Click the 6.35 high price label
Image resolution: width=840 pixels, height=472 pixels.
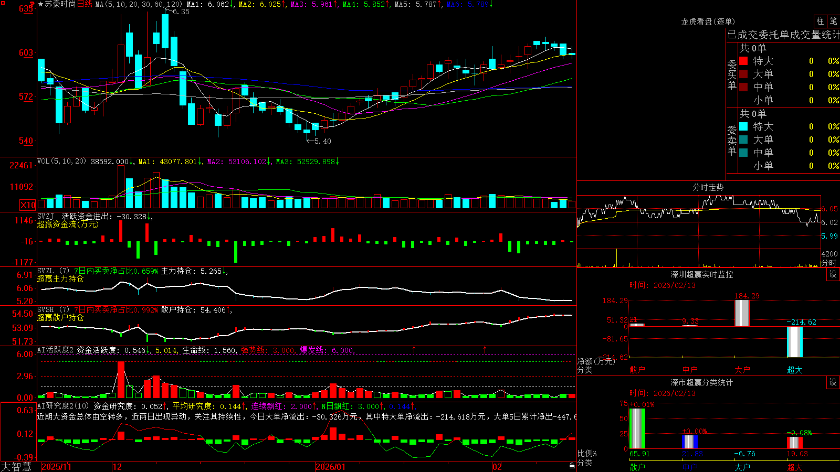(x=181, y=12)
